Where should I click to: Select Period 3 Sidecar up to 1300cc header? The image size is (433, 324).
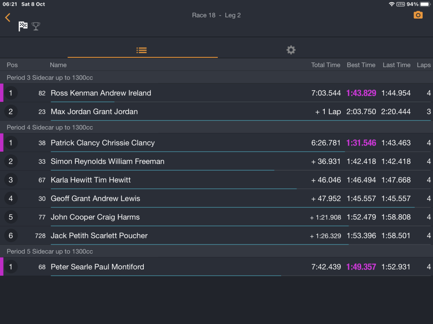click(216, 77)
